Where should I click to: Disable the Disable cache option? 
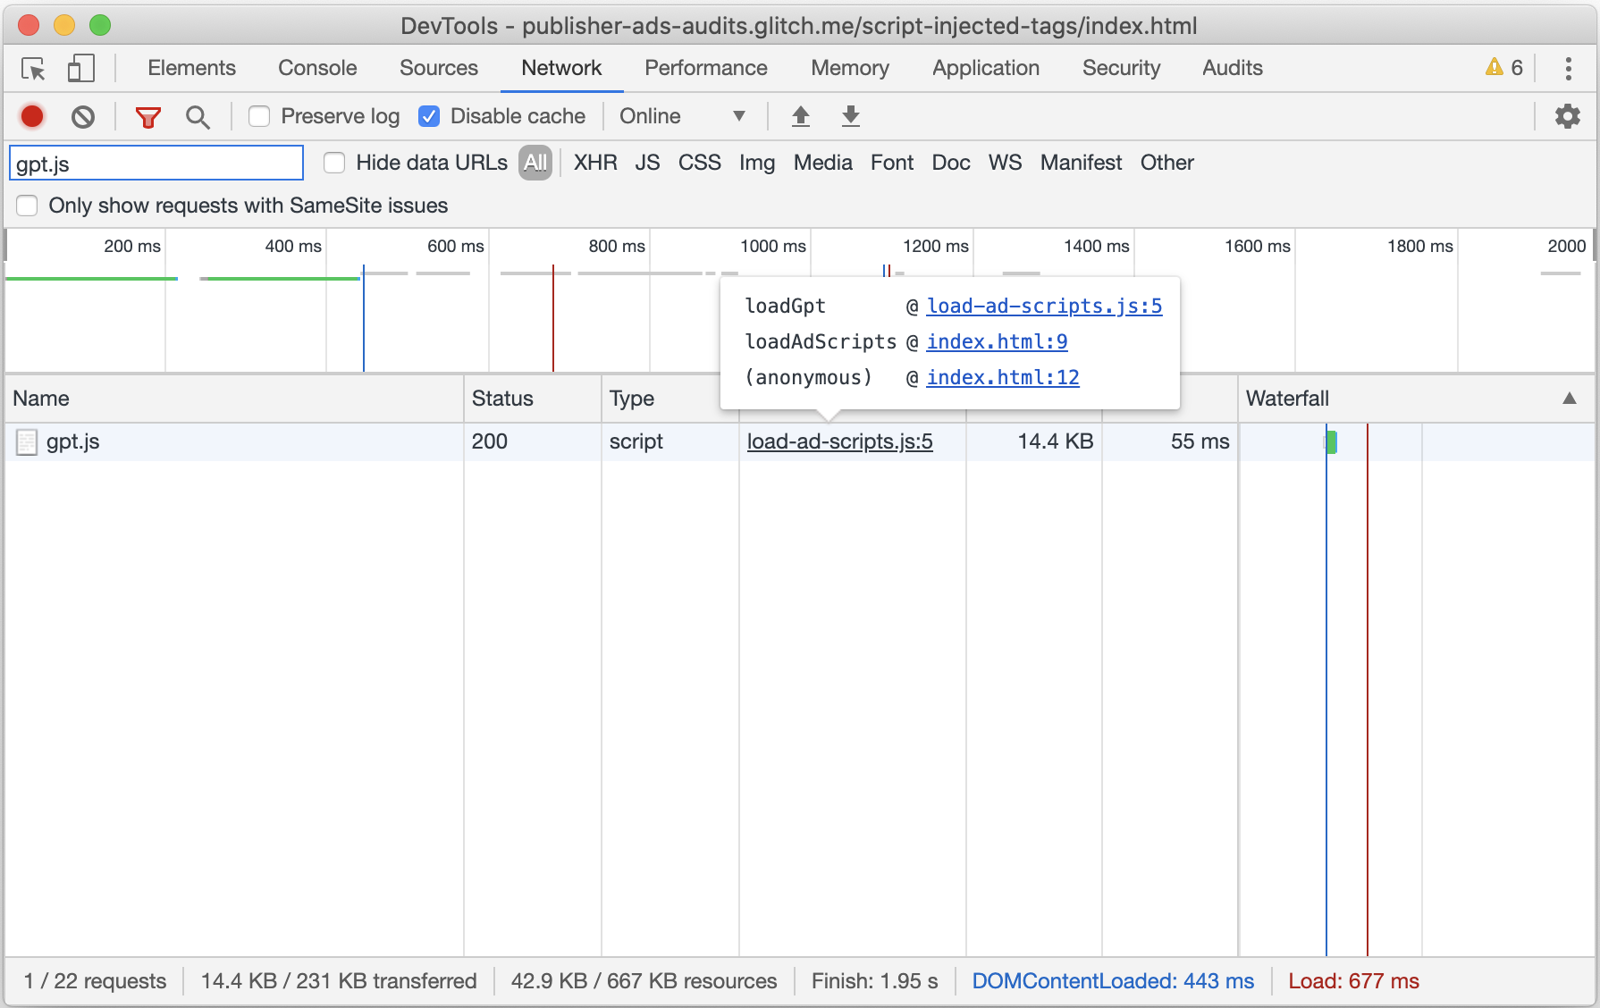point(430,115)
